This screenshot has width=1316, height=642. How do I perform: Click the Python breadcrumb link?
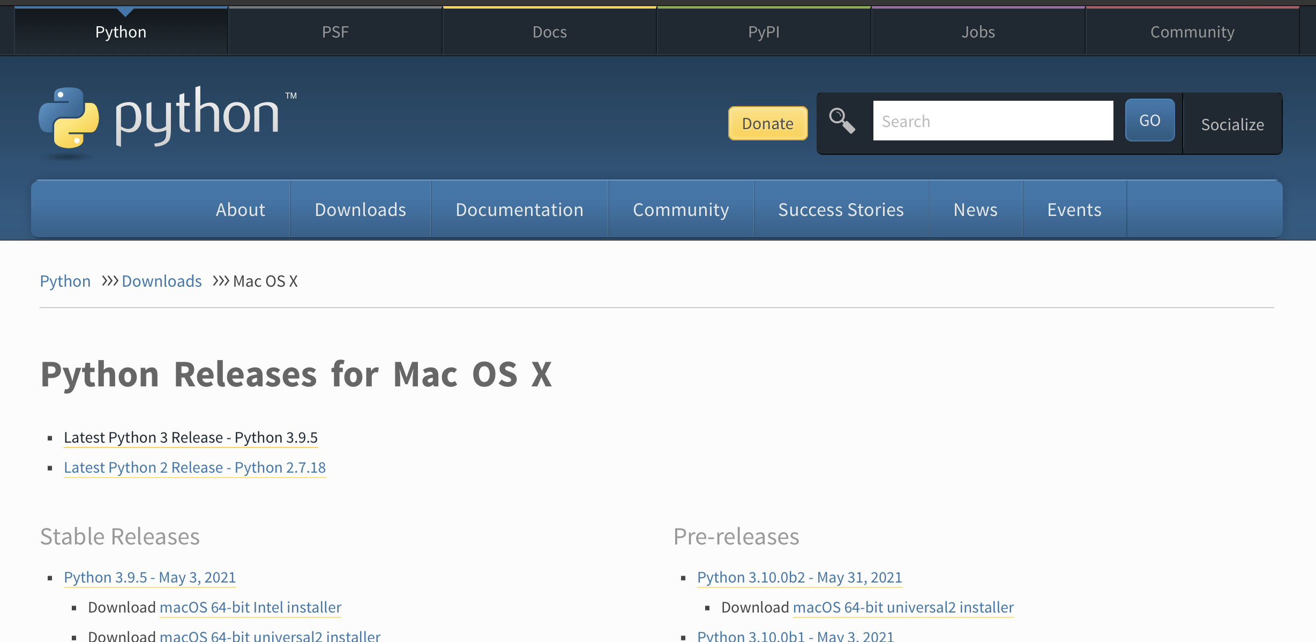(x=65, y=281)
